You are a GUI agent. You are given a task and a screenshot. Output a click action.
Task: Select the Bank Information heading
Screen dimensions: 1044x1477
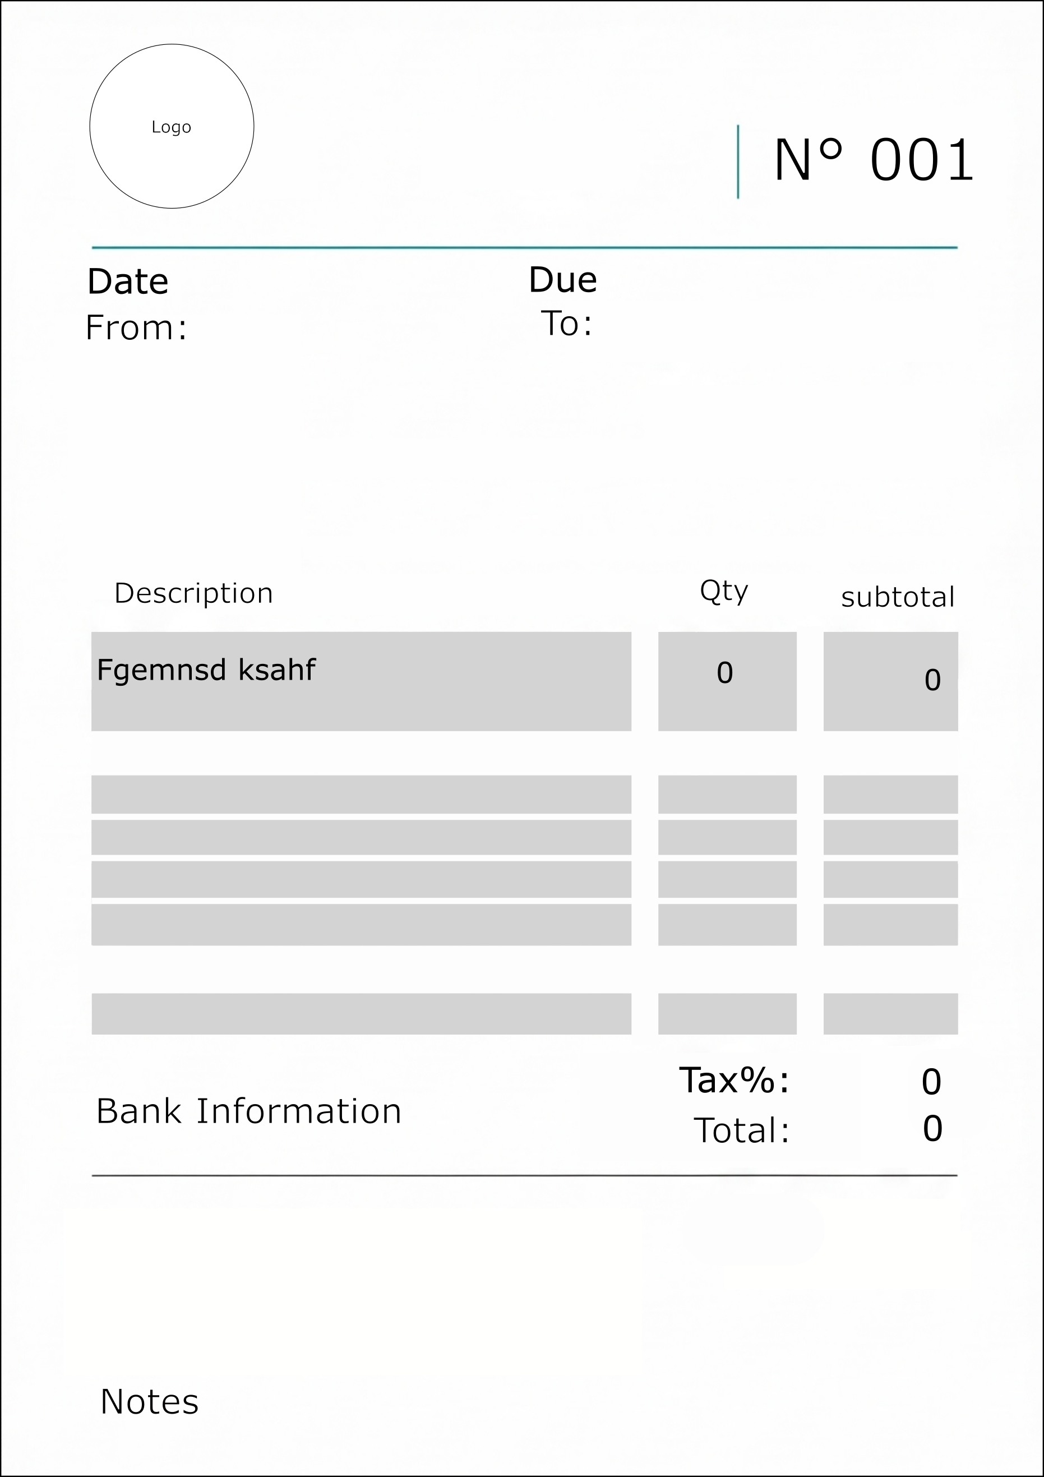249,1111
